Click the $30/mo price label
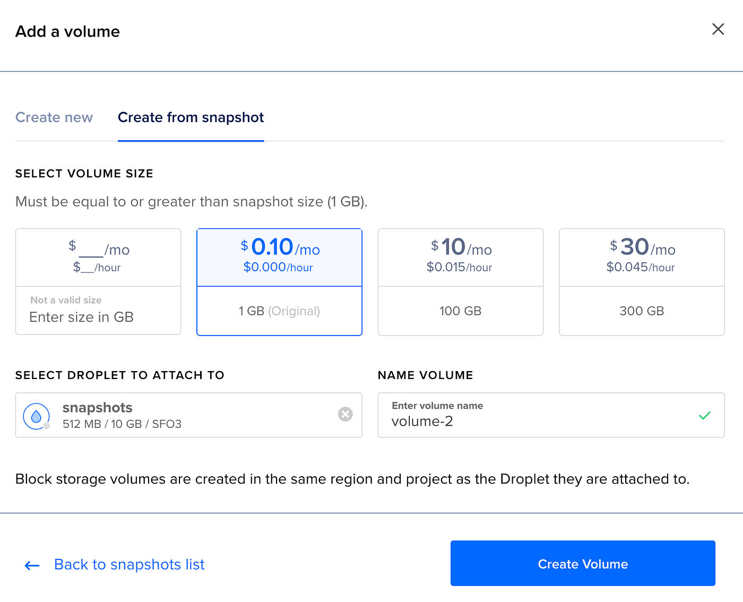Viewport: 743px width, 602px height. click(x=642, y=247)
